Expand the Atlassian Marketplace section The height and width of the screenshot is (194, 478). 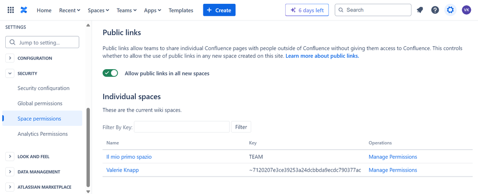[x=10, y=187]
